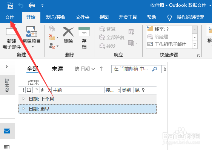The width and height of the screenshot is (212, 150).
Task: Click the item type page column header
Action: tap(36, 90)
